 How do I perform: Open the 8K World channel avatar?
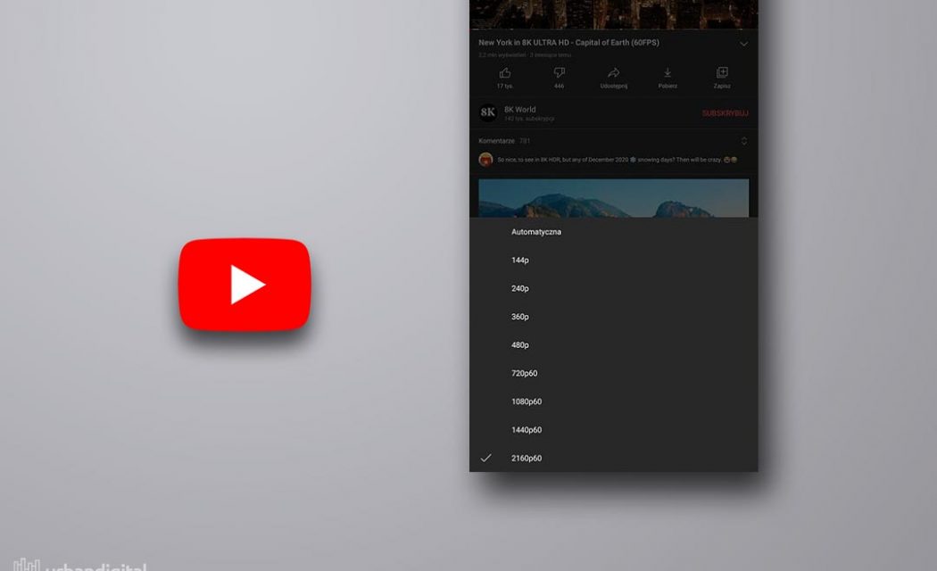pyautogui.click(x=487, y=111)
